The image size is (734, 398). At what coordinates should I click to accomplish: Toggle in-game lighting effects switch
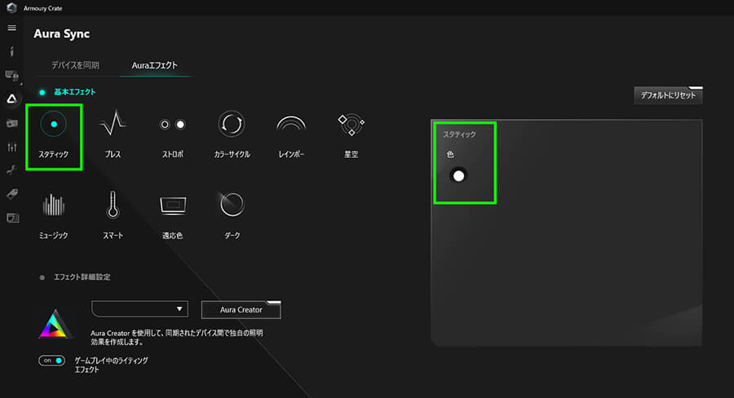coord(51,361)
